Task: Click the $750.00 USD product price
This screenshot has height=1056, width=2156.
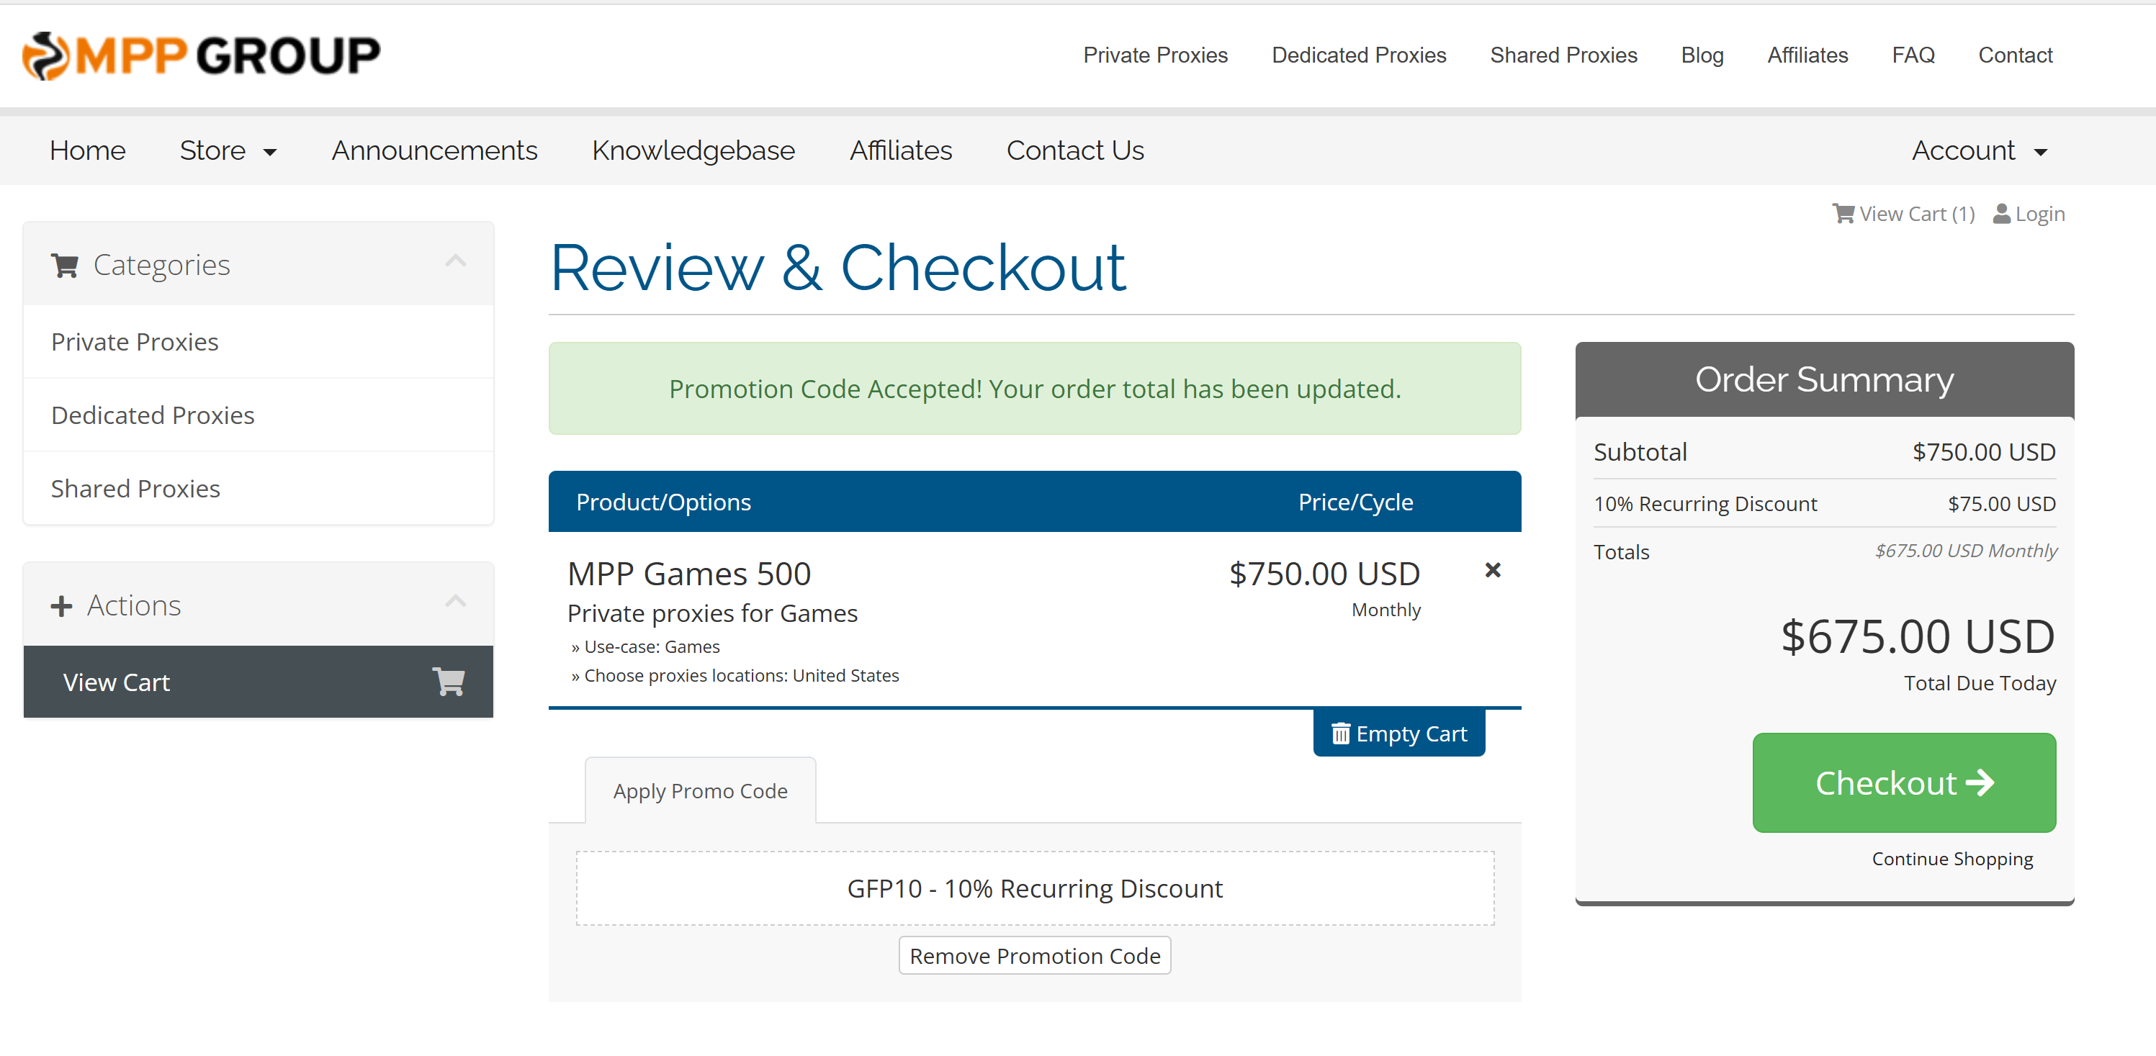Action: pyautogui.click(x=1324, y=574)
